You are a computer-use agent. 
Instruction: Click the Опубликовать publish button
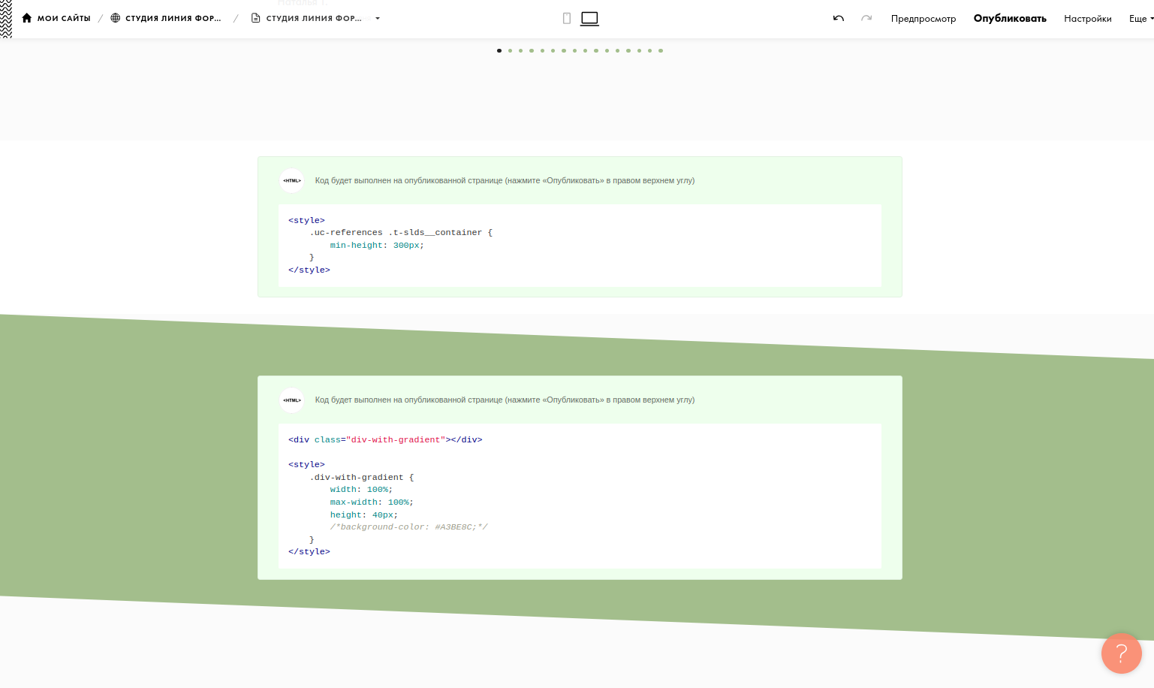click(1010, 19)
